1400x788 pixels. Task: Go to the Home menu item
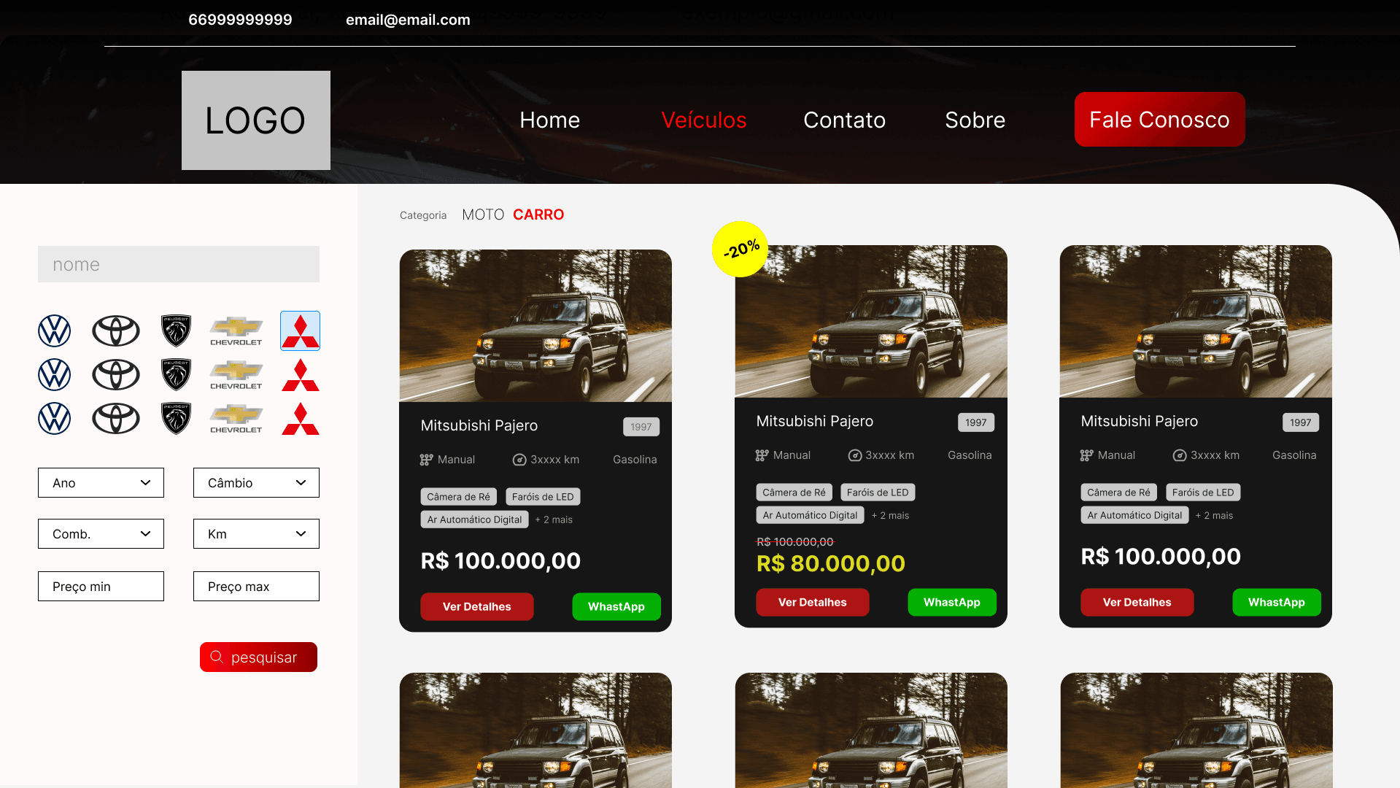pyautogui.click(x=550, y=120)
